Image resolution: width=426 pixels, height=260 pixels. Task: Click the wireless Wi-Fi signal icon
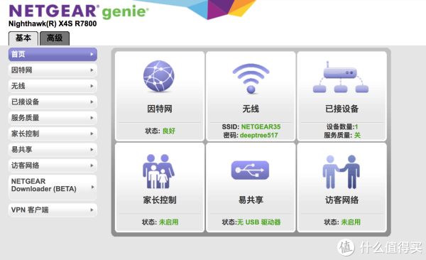point(251,79)
